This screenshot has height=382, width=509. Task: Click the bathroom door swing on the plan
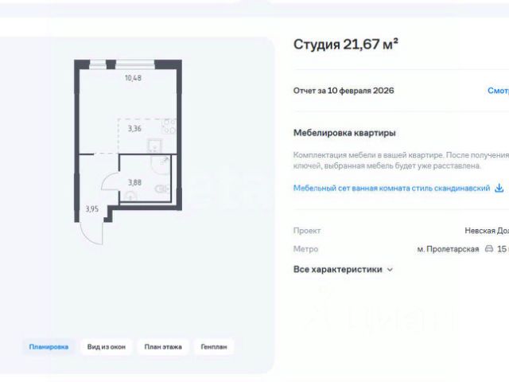click(109, 182)
